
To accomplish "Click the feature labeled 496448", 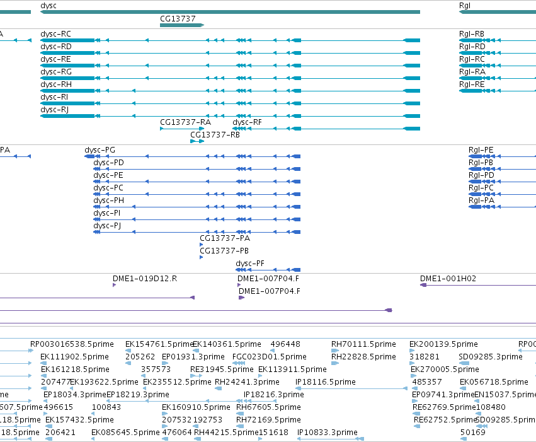I will (x=273, y=351).
